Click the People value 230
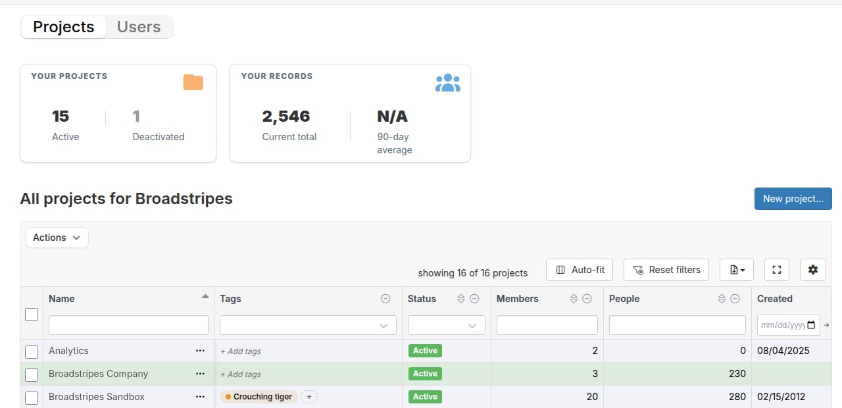Screen dimensions: 842x408 point(737,374)
